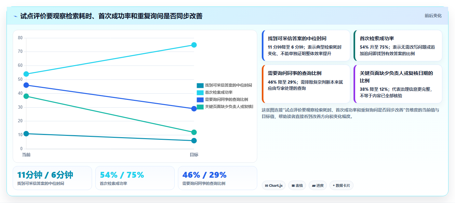The width and height of the screenshot is (455, 203).
Task: Toggle legend swatch for 找到可采信答案的中位时间
Action: pyautogui.click(x=200, y=85)
